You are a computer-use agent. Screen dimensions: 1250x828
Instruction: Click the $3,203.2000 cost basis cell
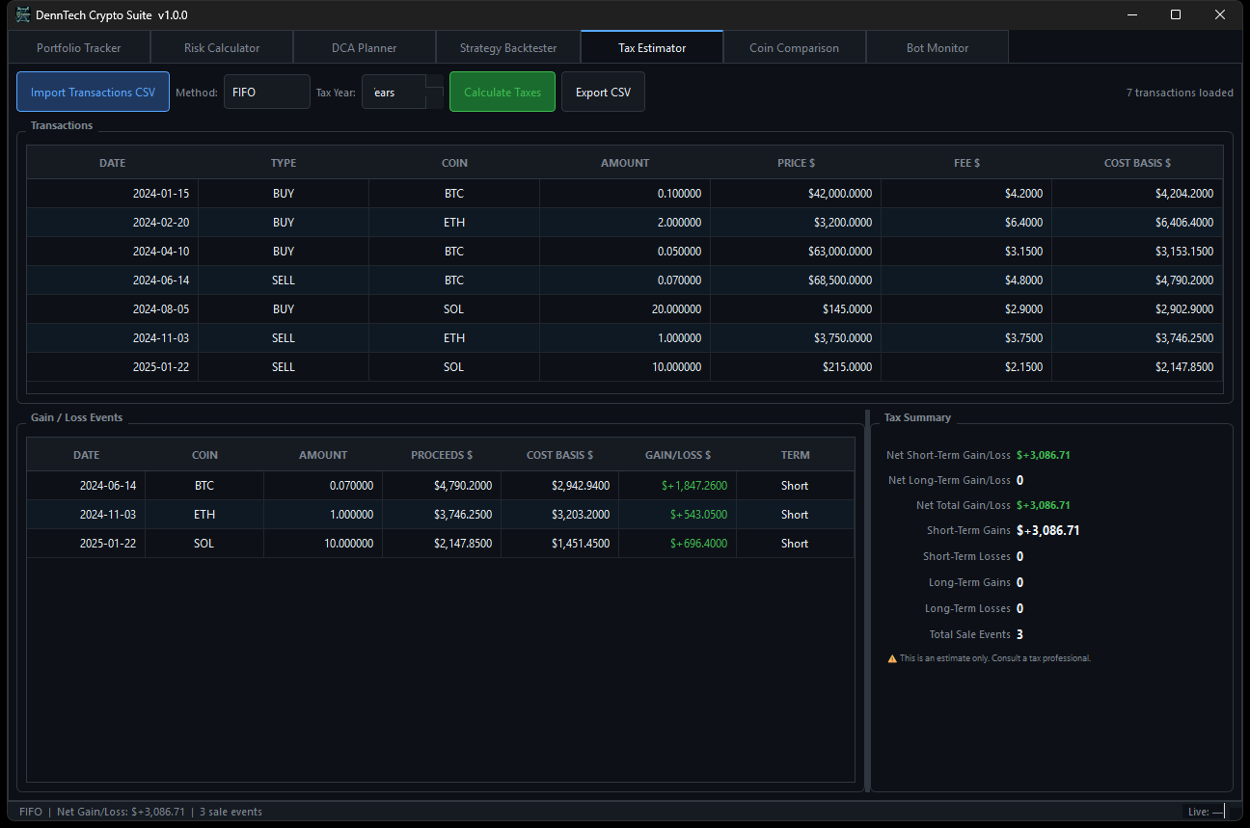coord(559,515)
